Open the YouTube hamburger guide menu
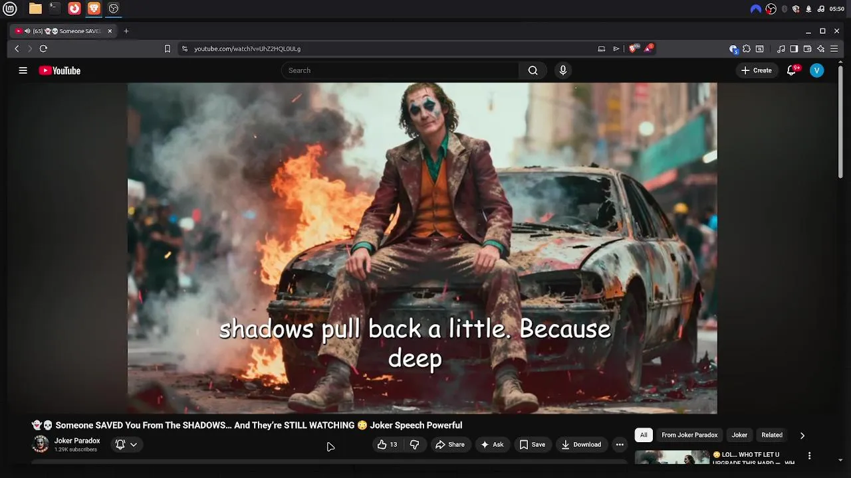The height and width of the screenshot is (478, 851). (x=23, y=70)
